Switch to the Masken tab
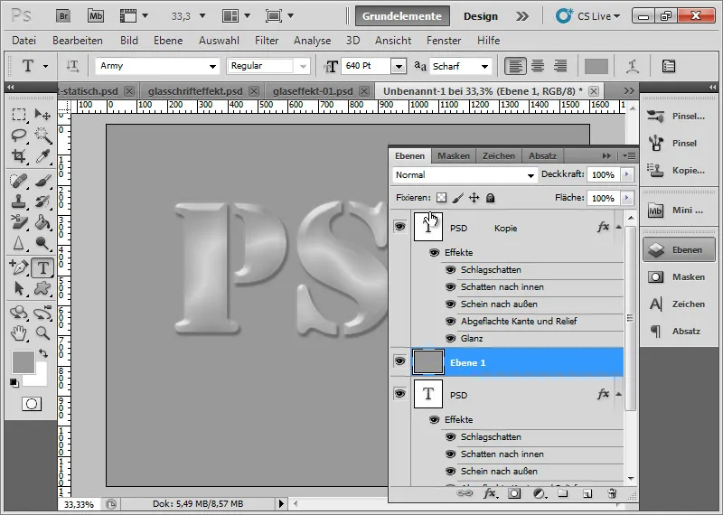The height and width of the screenshot is (515, 723). [x=454, y=155]
